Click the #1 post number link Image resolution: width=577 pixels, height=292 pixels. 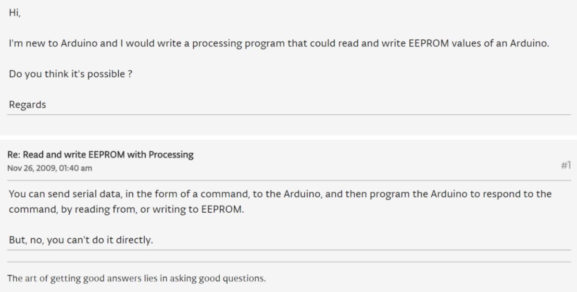coord(565,166)
